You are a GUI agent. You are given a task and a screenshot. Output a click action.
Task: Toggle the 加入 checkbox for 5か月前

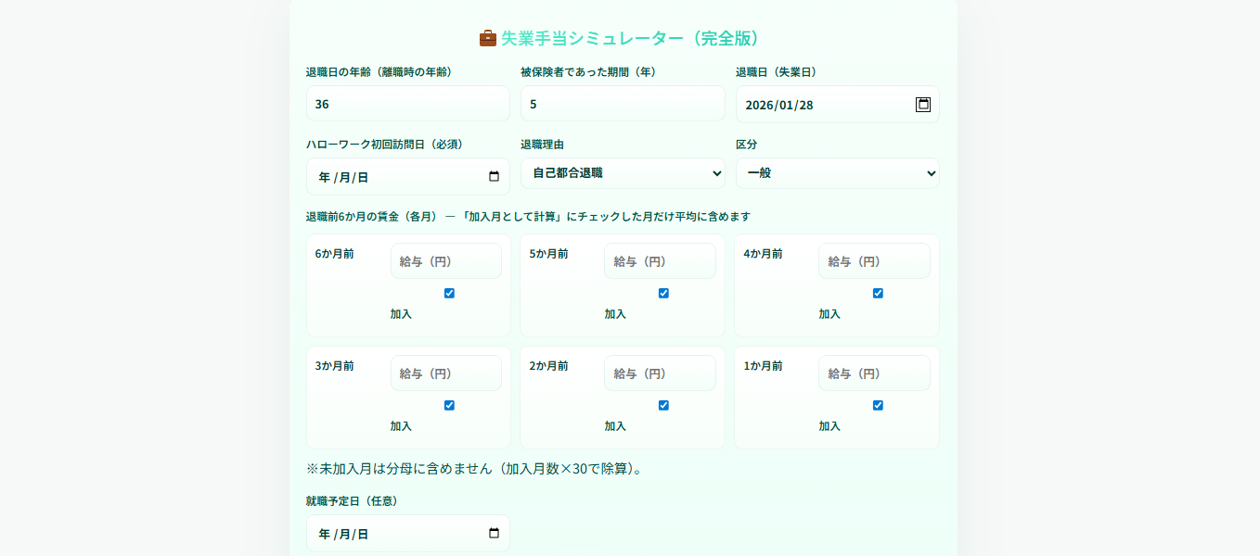[x=662, y=293]
